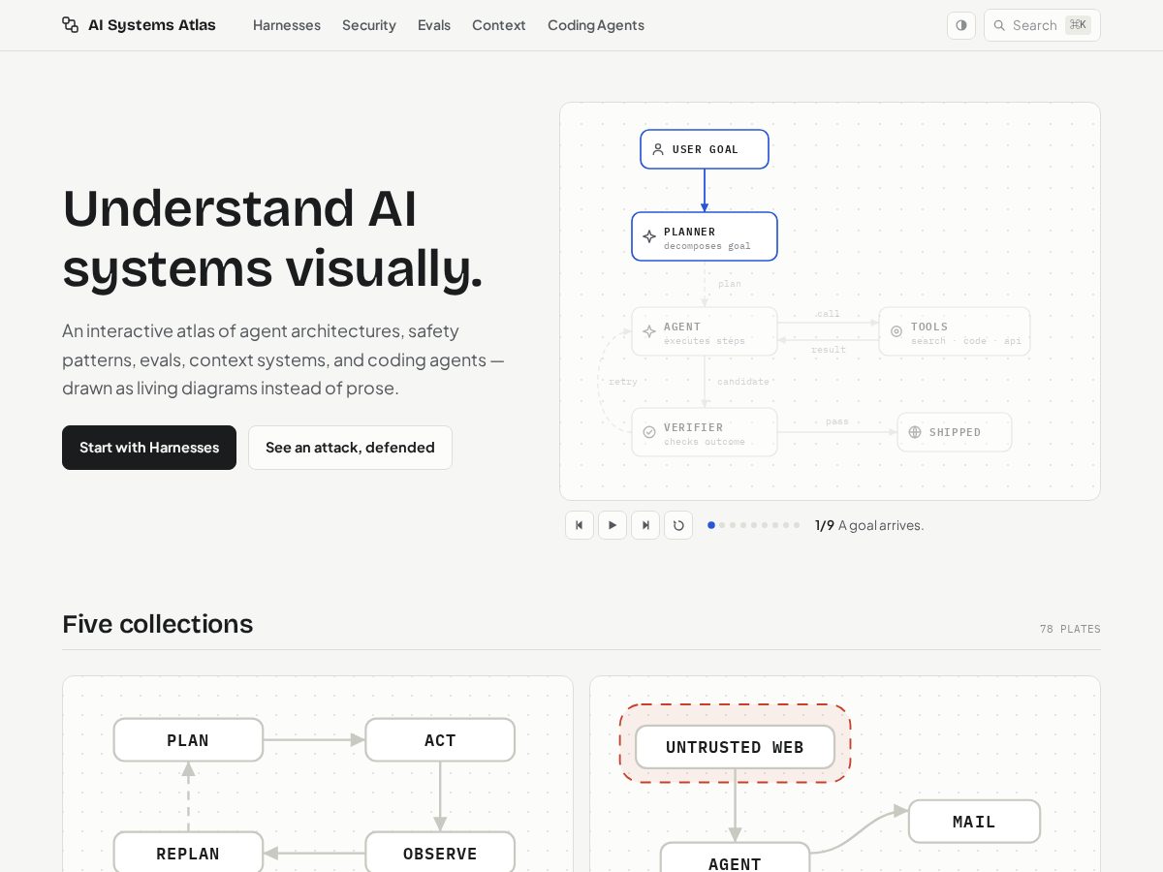Viewport: 1163px width, 872px height.
Task: Click the PLANNER node
Action: point(705,236)
